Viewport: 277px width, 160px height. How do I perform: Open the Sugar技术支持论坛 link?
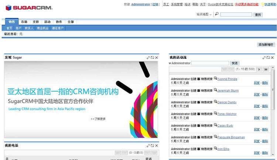[x=220, y=4]
